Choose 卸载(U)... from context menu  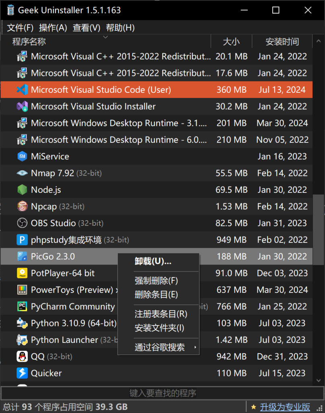point(158,261)
